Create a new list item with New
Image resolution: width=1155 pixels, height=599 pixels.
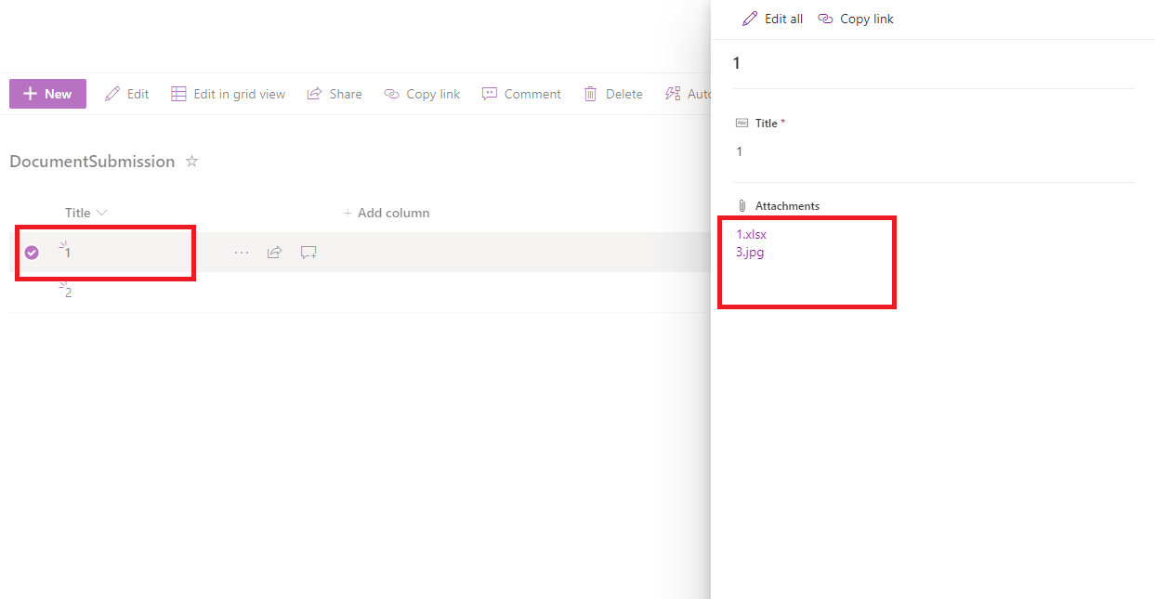coord(47,93)
